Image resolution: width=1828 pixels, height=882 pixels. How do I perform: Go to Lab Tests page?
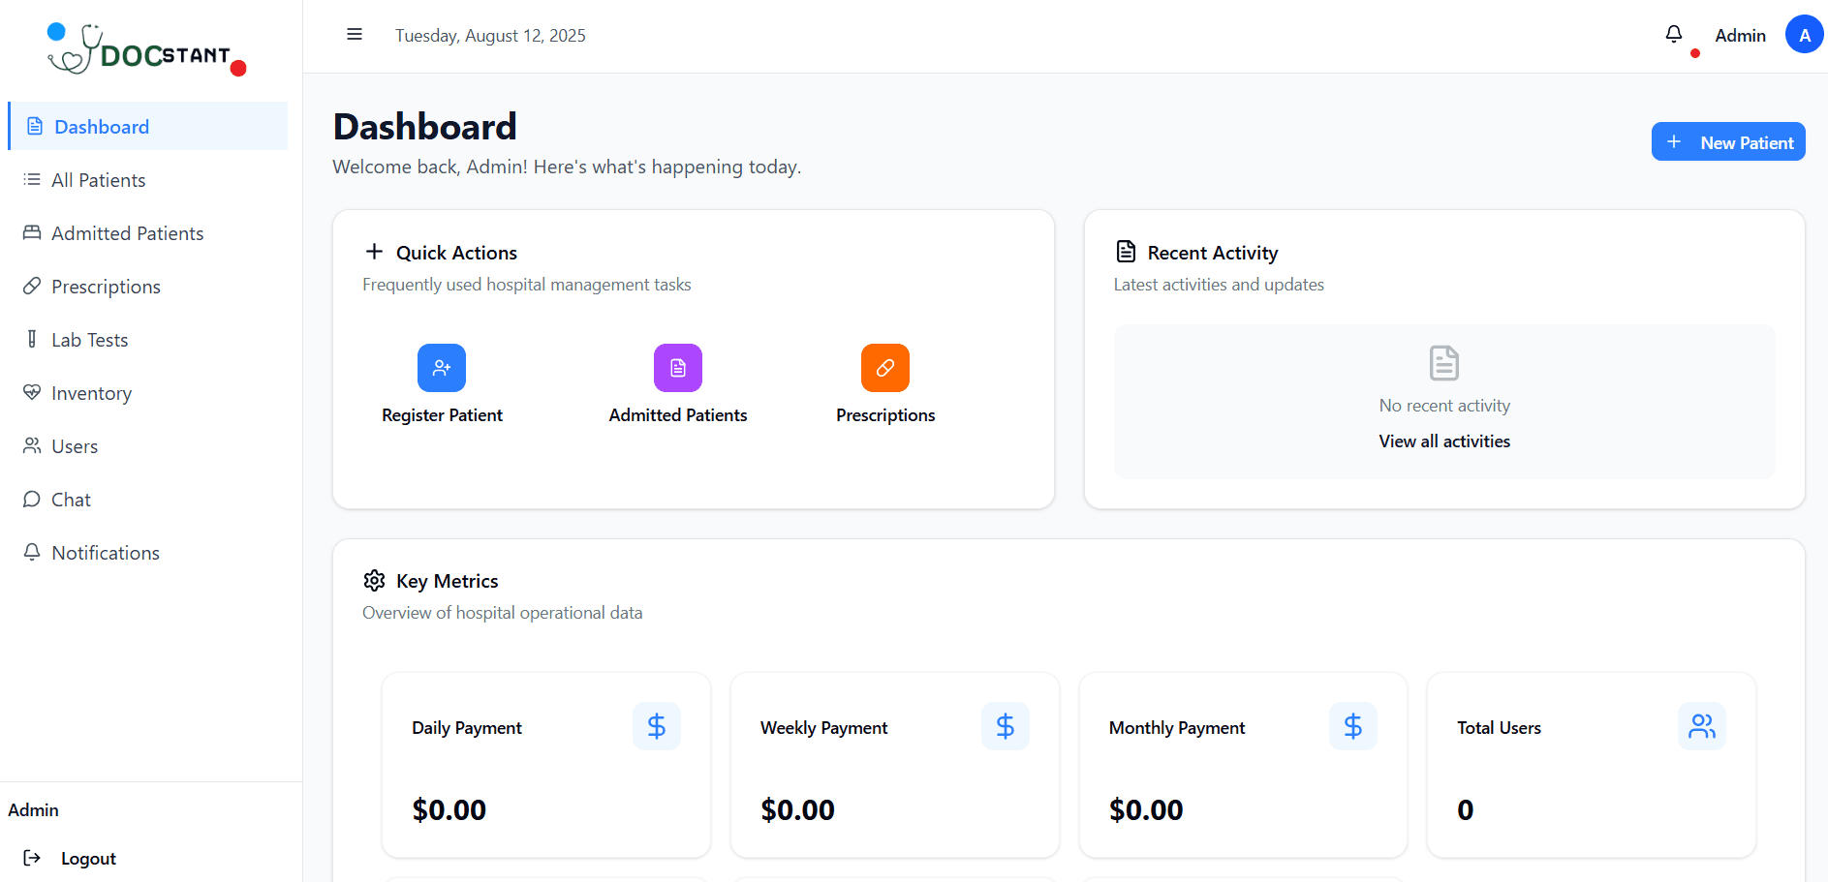[89, 340]
